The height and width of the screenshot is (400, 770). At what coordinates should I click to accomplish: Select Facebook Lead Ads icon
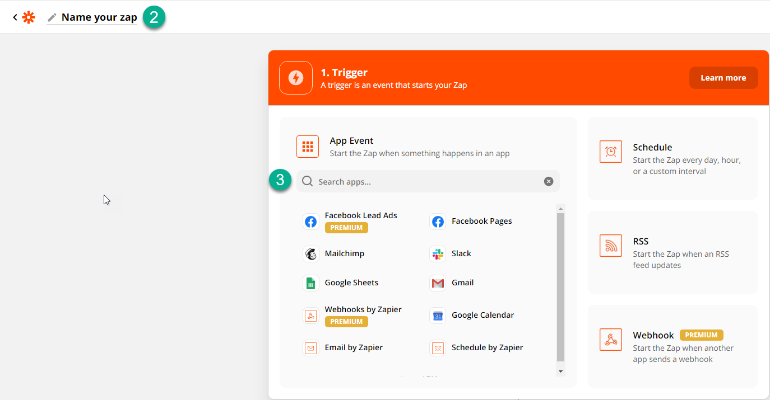coord(311,222)
